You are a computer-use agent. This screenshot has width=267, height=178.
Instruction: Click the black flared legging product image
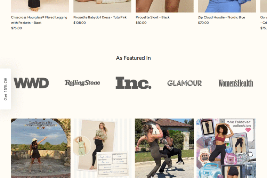(40, 6)
